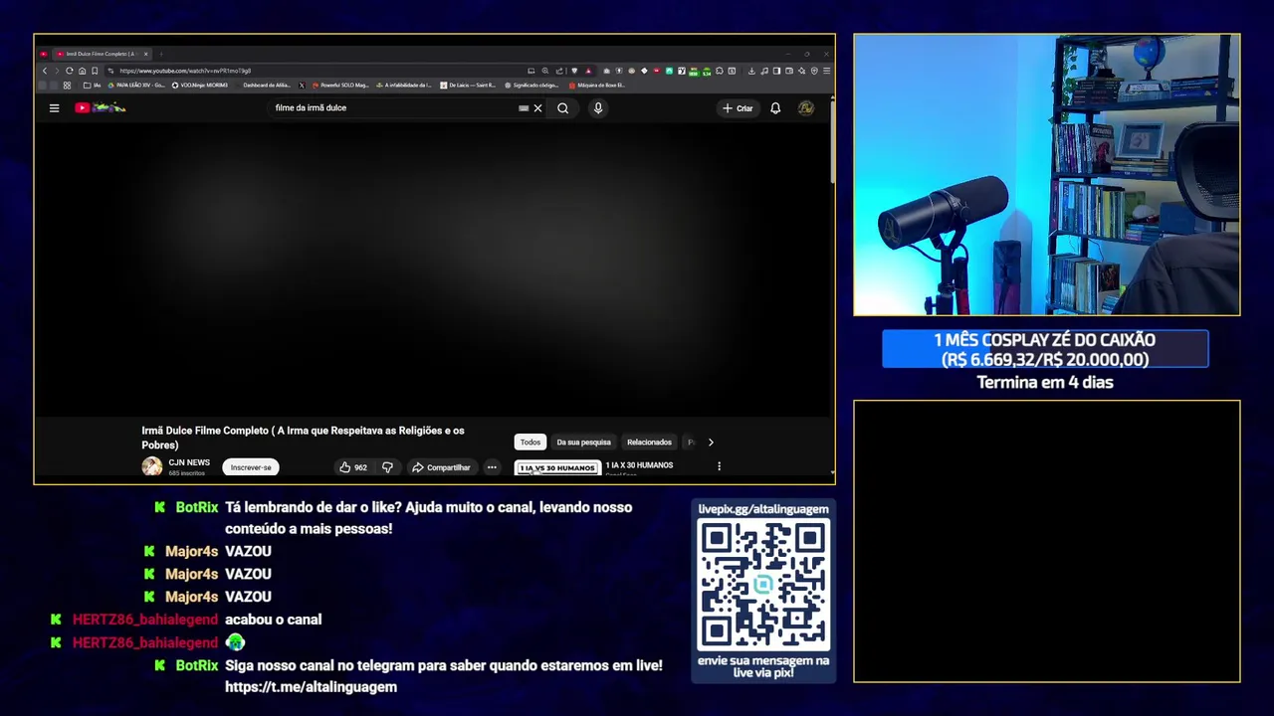Show more filter chips with right chevron

(711, 443)
